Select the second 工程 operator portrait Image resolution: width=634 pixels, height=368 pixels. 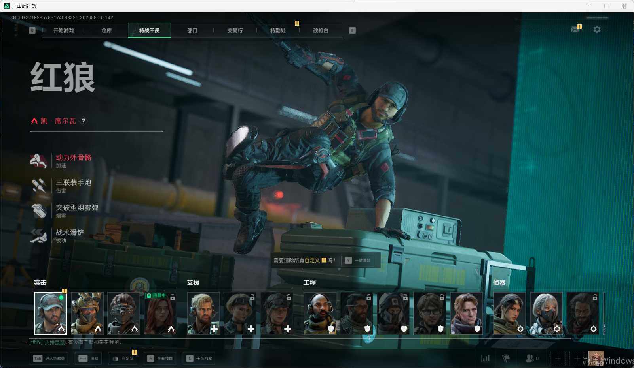pos(357,313)
